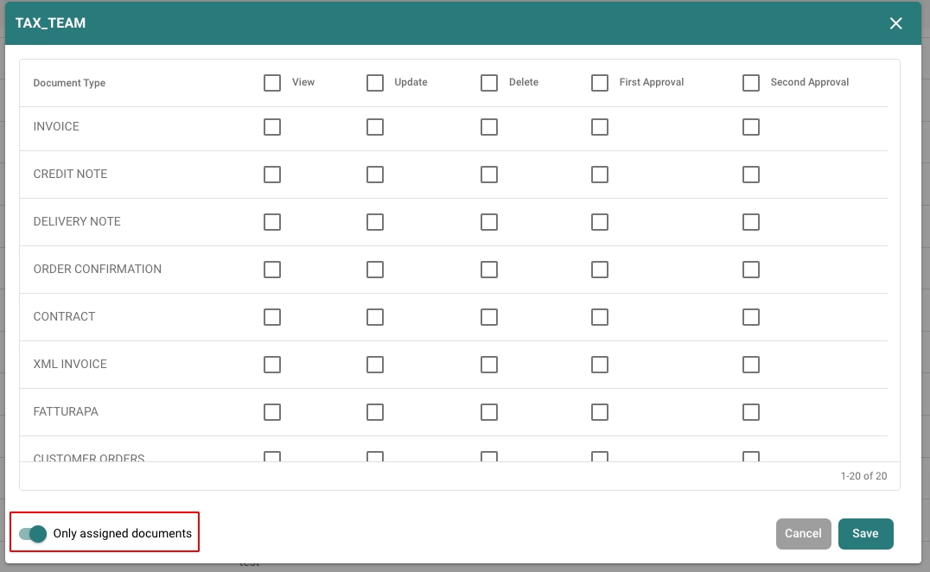Check Delete permission for FATTURAPA
Viewport: 930px width, 572px height.
tap(489, 412)
